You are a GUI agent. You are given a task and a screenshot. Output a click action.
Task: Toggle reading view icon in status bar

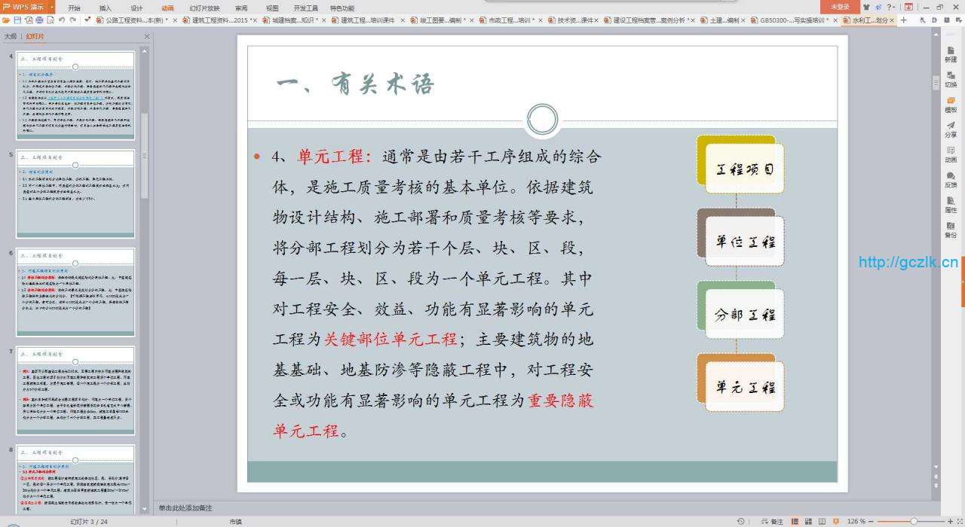[x=822, y=521]
